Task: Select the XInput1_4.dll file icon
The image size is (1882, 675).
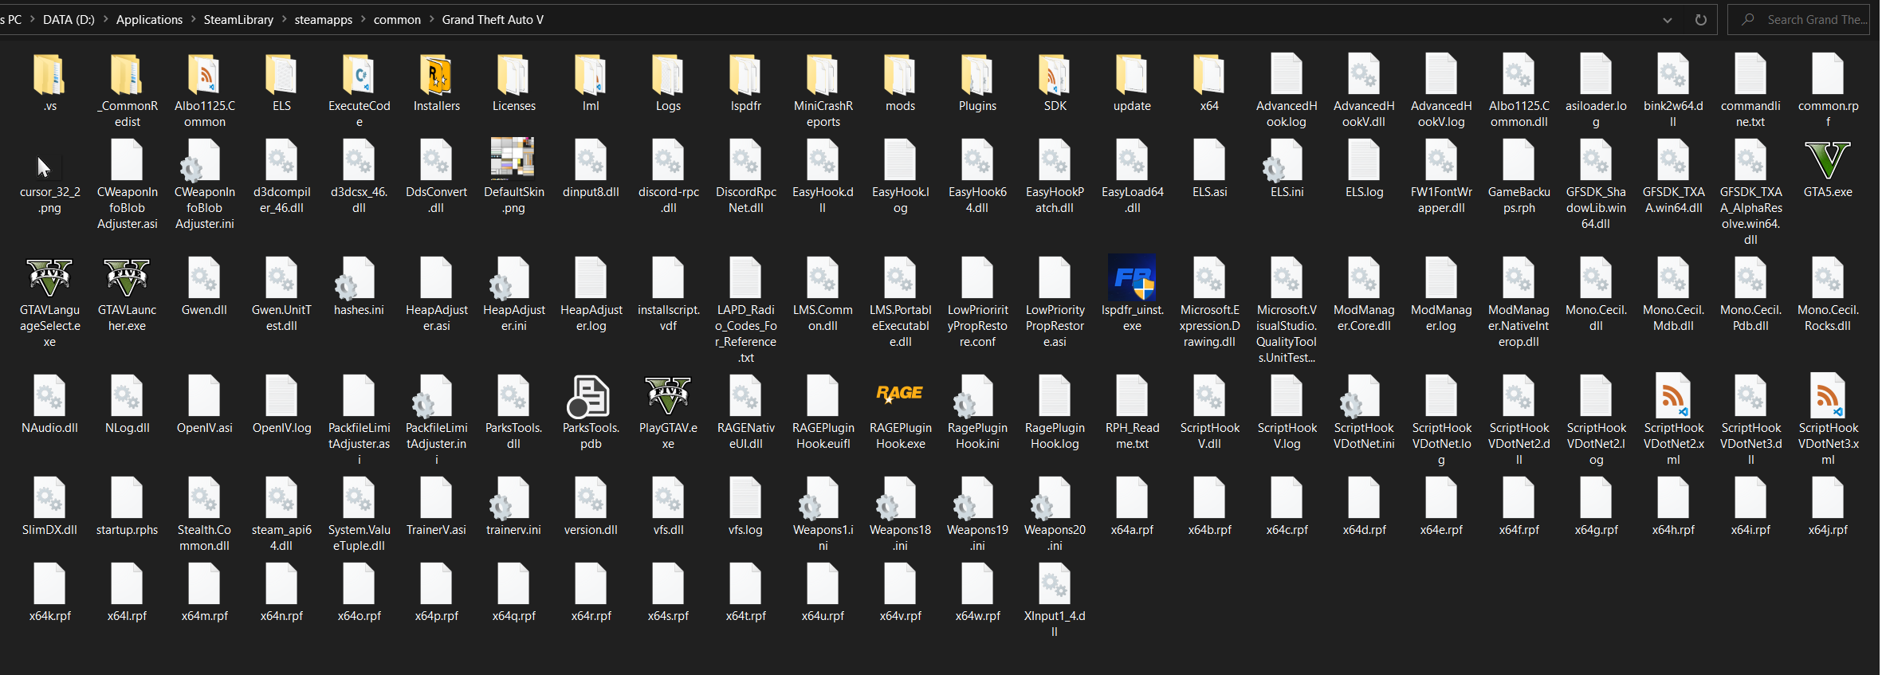Action: point(1055,584)
